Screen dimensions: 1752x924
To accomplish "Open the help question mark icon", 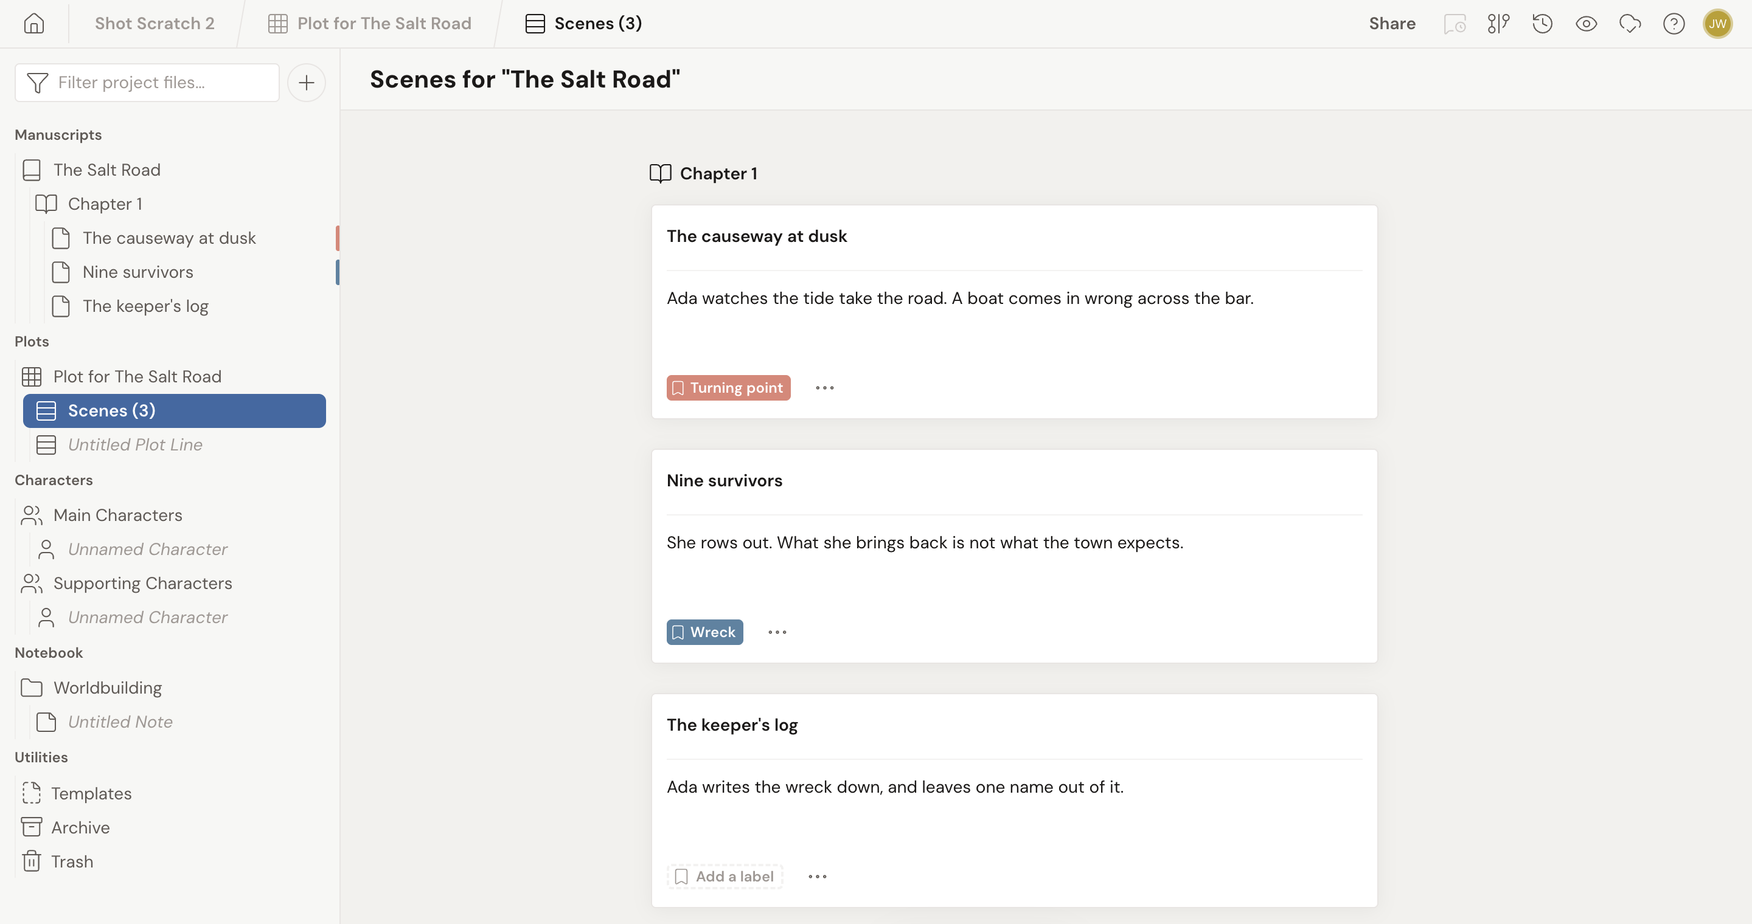I will pos(1673,24).
